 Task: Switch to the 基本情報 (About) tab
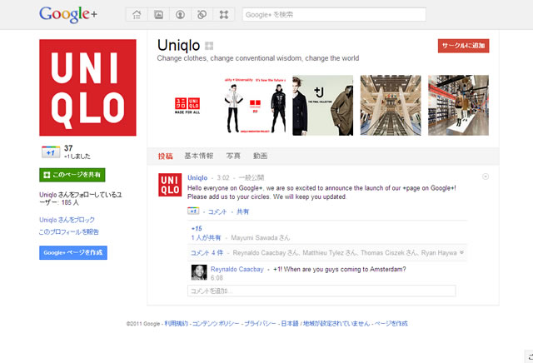[x=199, y=156]
